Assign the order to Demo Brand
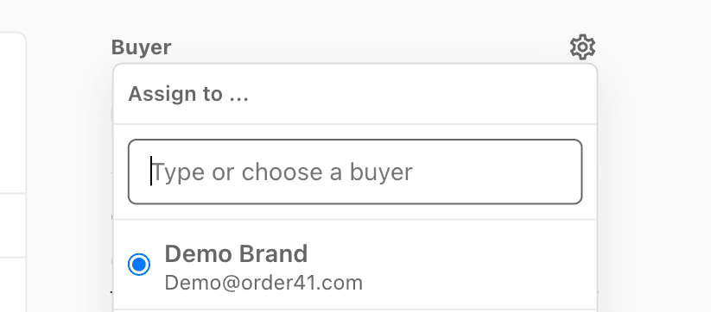The image size is (711, 312). click(355, 265)
